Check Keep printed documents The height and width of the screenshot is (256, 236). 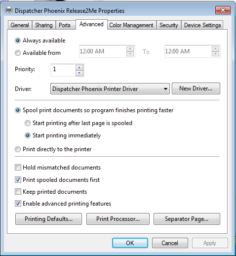[x=18, y=192]
